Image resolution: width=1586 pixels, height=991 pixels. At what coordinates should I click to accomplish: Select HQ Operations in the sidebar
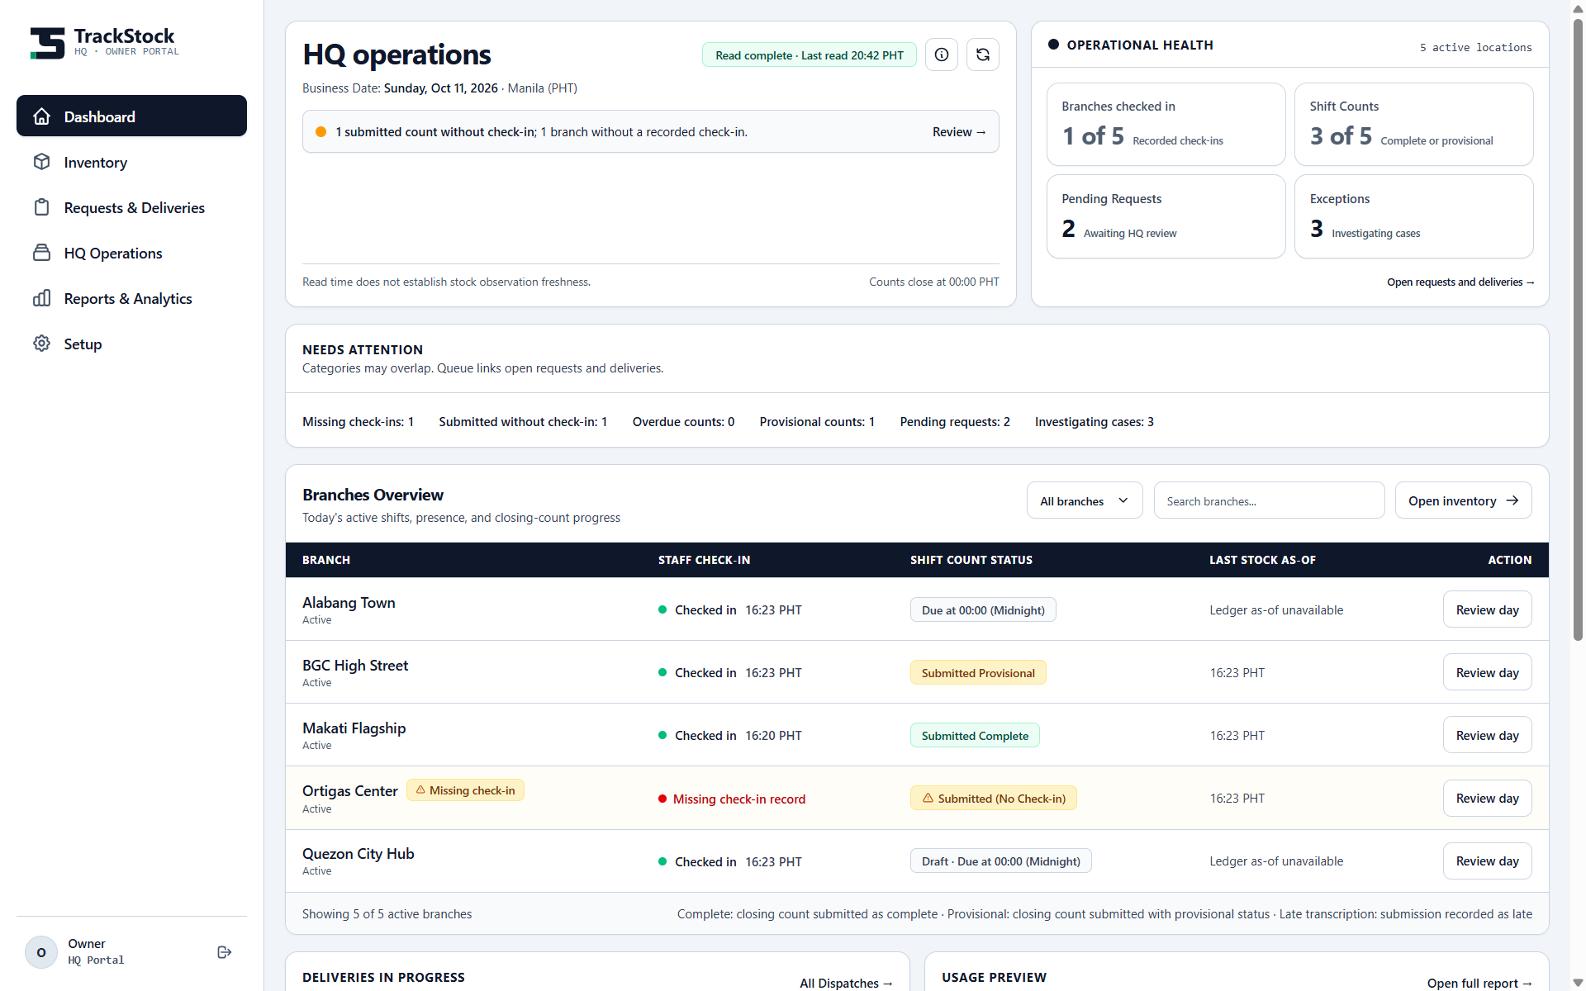click(131, 253)
